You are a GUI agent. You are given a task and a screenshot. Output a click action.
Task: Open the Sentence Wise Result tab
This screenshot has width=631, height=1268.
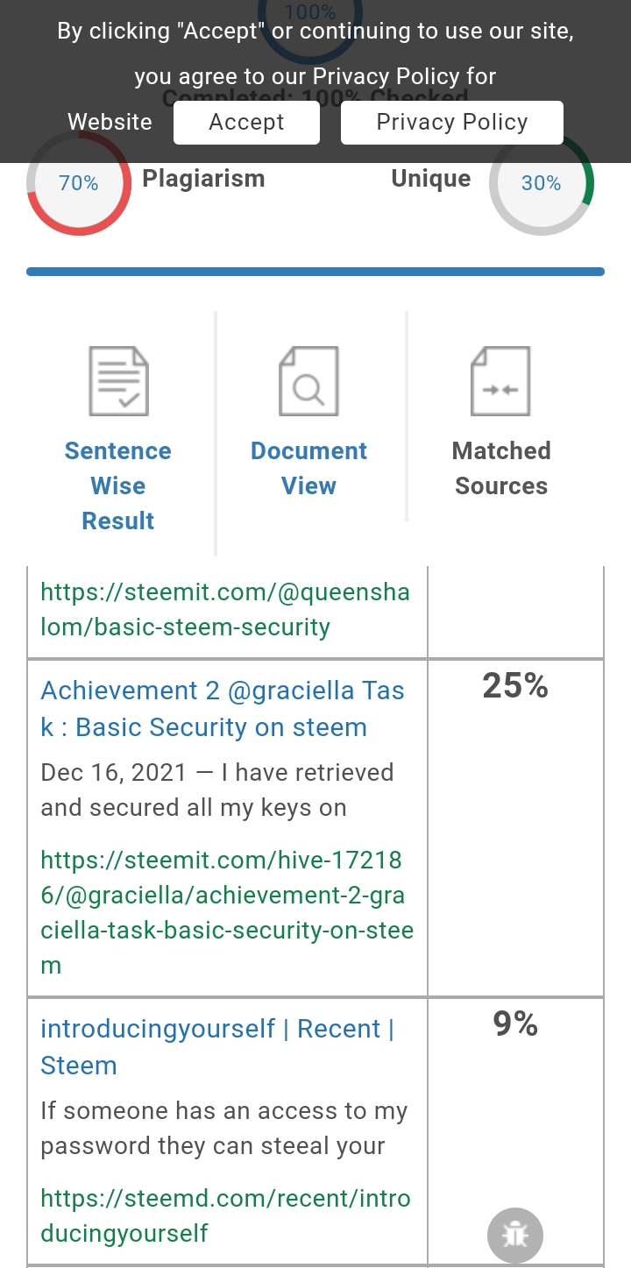(118, 485)
